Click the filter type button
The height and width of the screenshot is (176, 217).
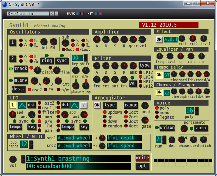144,66
